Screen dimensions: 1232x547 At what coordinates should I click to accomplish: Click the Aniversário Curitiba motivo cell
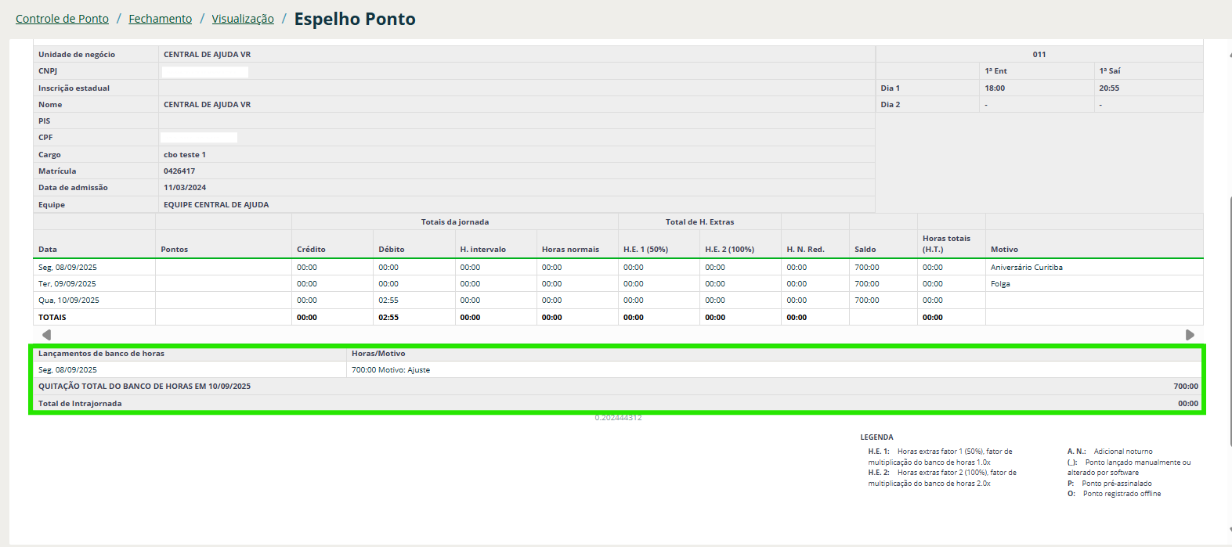click(1026, 268)
